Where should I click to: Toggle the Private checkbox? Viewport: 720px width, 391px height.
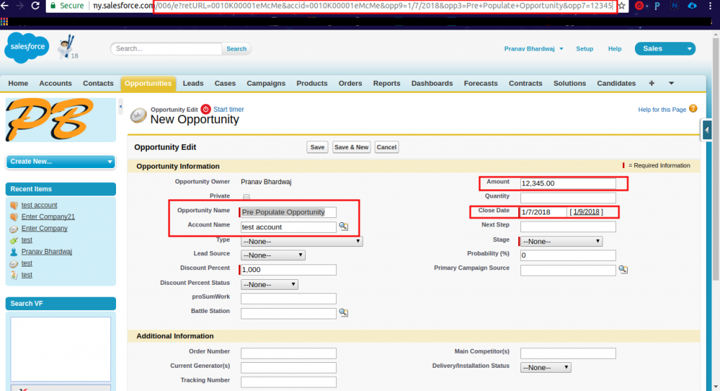pyautogui.click(x=247, y=197)
